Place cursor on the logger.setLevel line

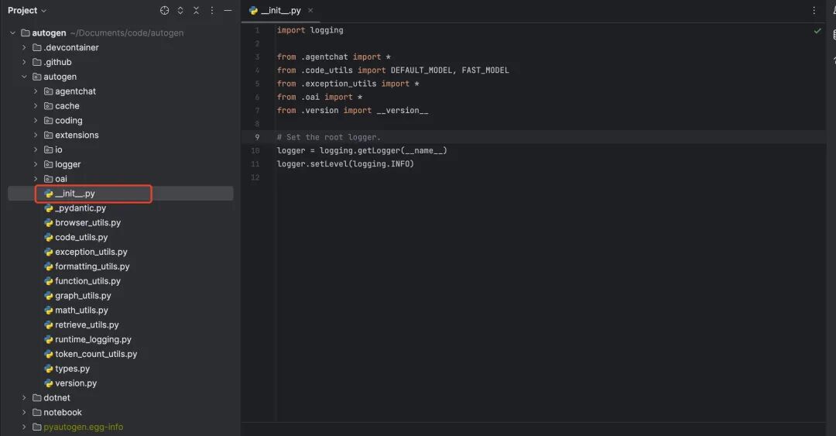pyautogui.click(x=345, y=164)
